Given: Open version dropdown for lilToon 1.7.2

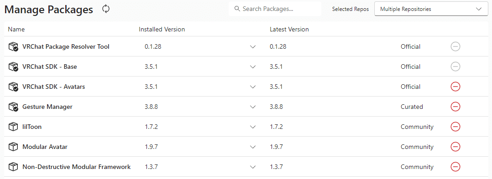Looking at the screenshot, I should click(x=253, y=127).
